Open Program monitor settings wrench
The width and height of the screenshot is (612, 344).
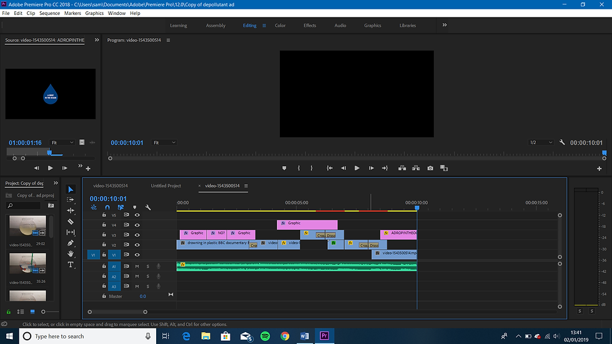[562, 142]
